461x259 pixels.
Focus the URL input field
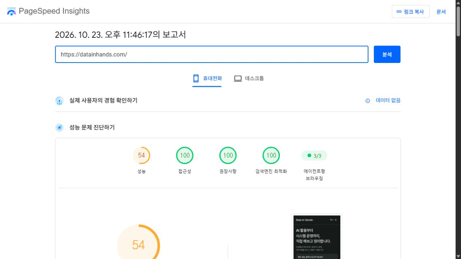(x=212, y=54)
